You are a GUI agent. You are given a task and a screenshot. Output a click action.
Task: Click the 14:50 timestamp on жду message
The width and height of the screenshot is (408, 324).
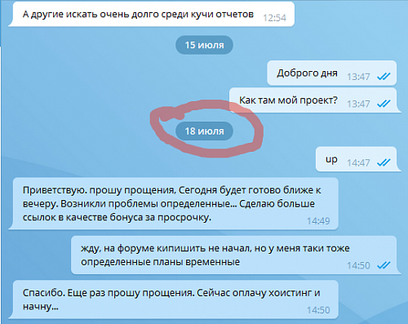pos(358,265)
